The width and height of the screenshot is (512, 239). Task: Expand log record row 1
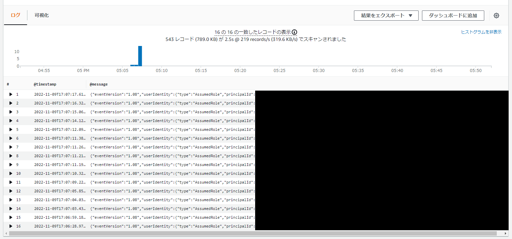10,94
